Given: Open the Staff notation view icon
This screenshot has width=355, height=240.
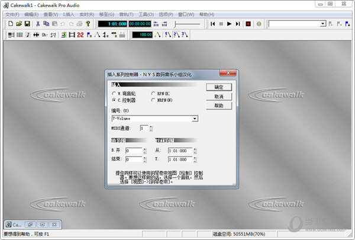Looking at the screenshot, I should tap(28, 35).
